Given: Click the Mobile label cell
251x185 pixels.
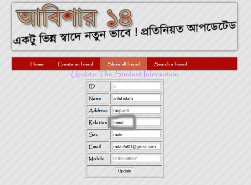Looking at the screenshot, I should [98, 159].
